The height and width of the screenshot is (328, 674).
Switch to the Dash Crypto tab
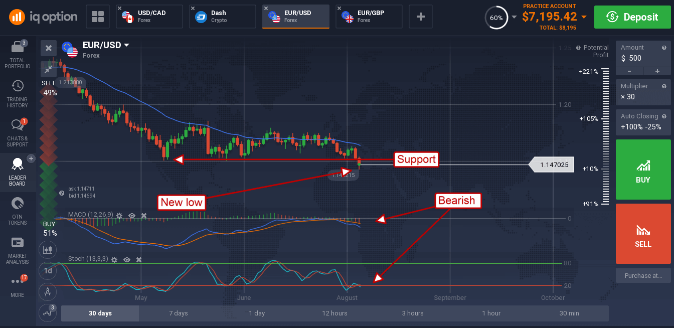[x=223, y=17]
